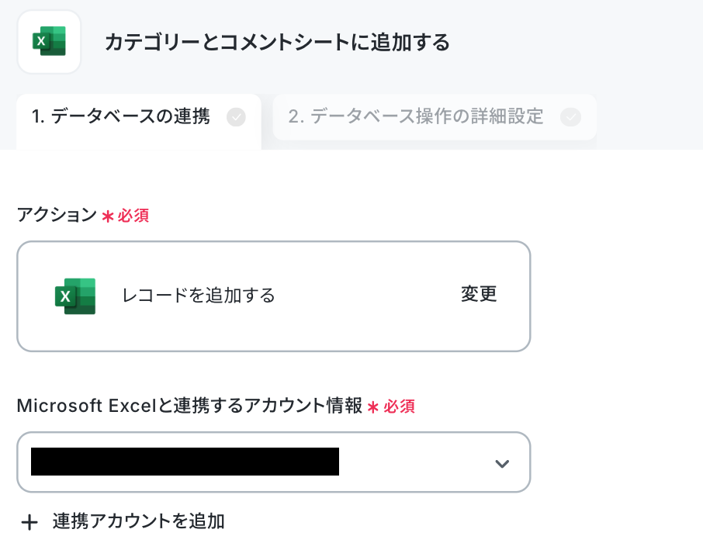This screenshot has height=557, width=703.
Task: Open the Microsoft Excel account dropdown
Action: (273, 462)
